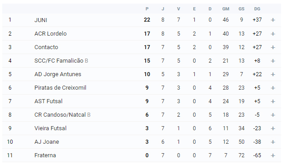Expand the ACR Lordelo row plus icon
Viewport: 286px width, 164px height.
point(273,34)
